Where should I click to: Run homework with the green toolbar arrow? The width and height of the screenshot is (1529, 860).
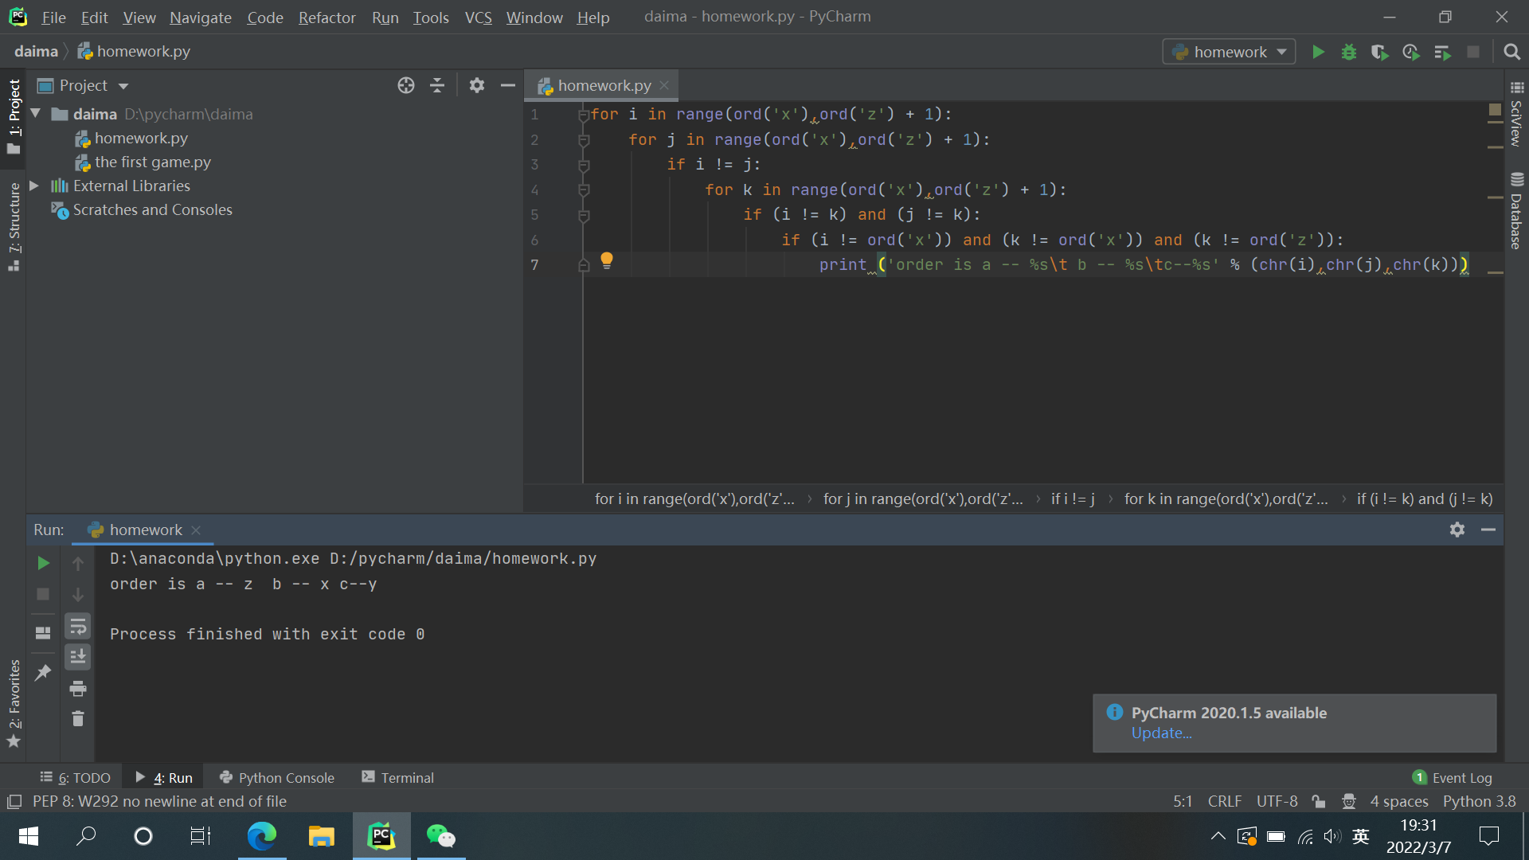pyautogui.click(x=1318, y=53)
